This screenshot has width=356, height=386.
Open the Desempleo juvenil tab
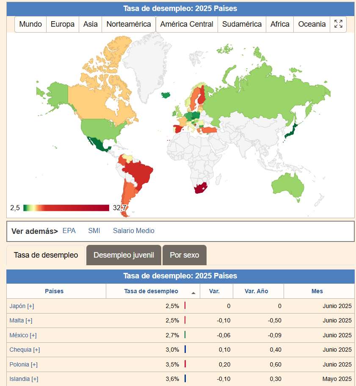click(x=124, y=255)
